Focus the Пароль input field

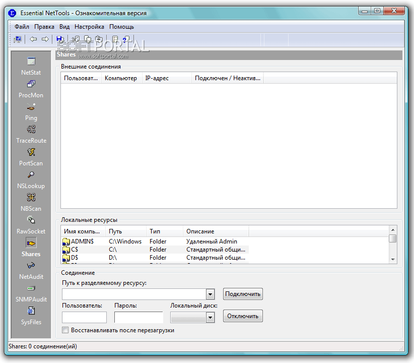click(139, 317)
